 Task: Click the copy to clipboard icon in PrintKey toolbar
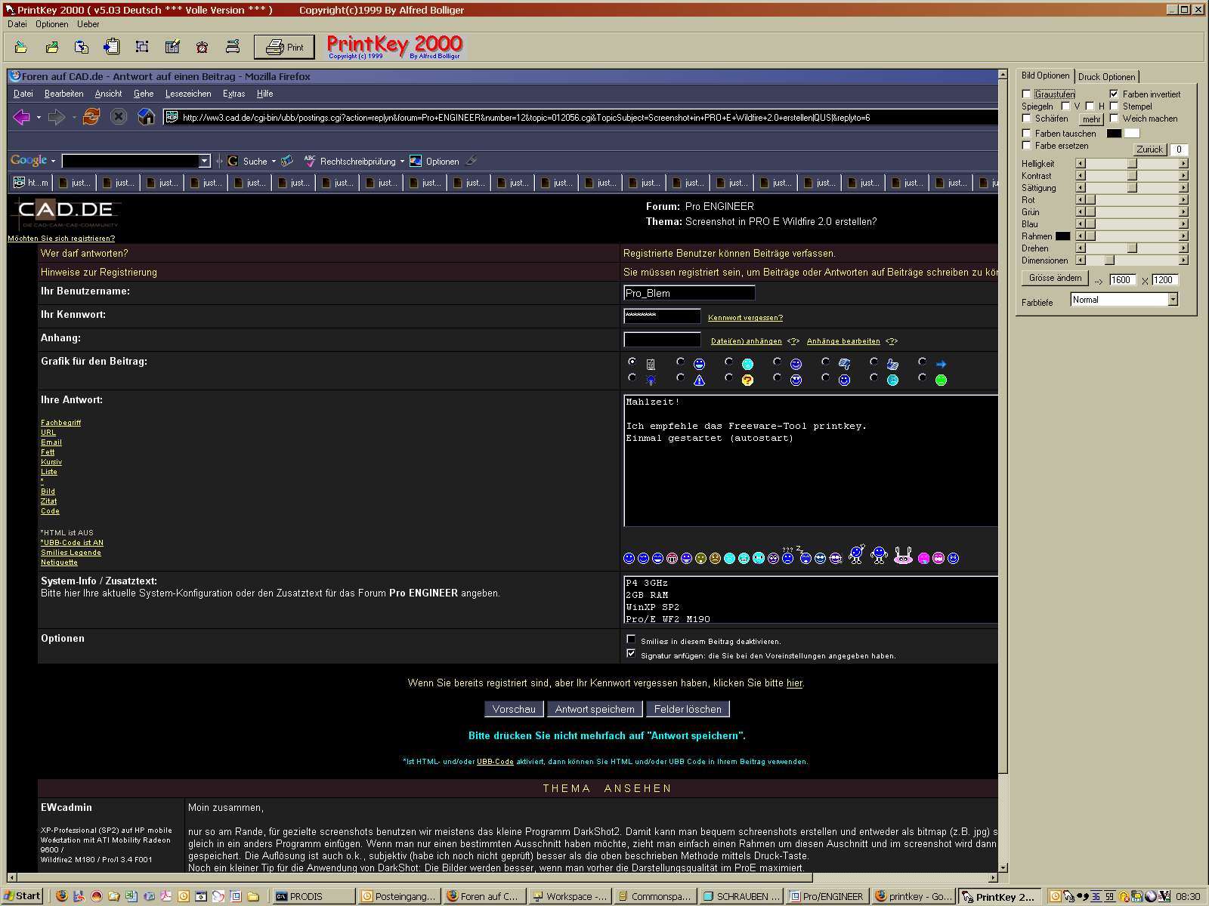[x=82, y=47]
